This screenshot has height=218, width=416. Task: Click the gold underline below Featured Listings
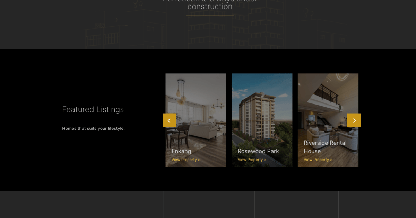click(x=95, y=119)
